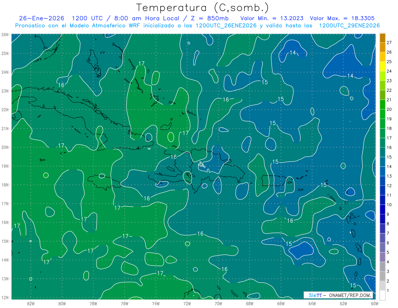Screen dimensions: 398x308
Task: Click the '20N' latitude axis label
Action: pos(5,147)
